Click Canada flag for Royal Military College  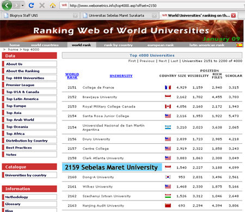[x=168, y=106]
